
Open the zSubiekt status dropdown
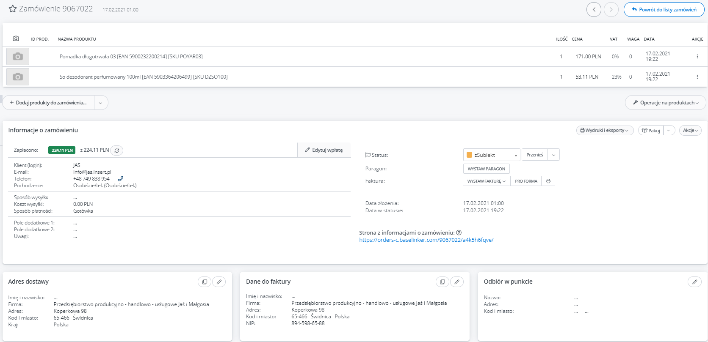pyautogui.click(x=492, y=155)
